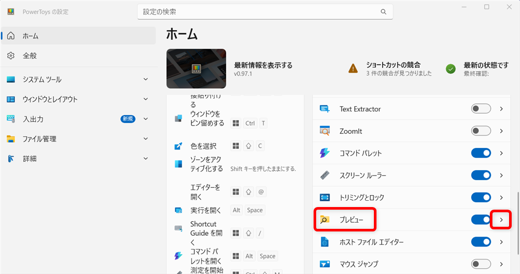Expand the ウィンドウとレイアウト section chevron
The width and height of the screenshot is (520, 274).
[146, 99]
